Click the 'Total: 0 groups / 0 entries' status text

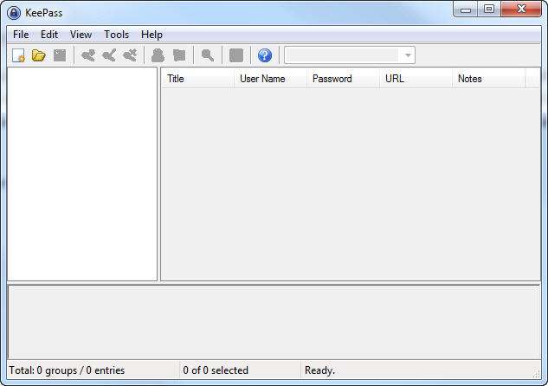(67, 370)
